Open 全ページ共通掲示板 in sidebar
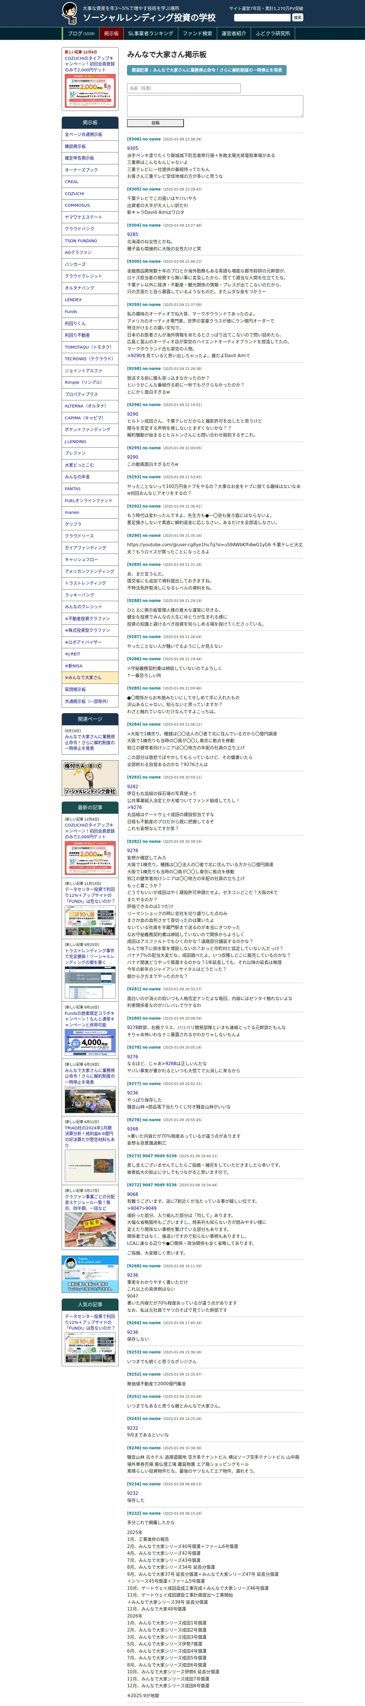This screenshot has height=1706, width=365. pos(90,134)
